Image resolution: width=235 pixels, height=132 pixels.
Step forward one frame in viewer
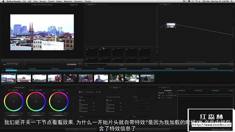click(x=56, y=61)
